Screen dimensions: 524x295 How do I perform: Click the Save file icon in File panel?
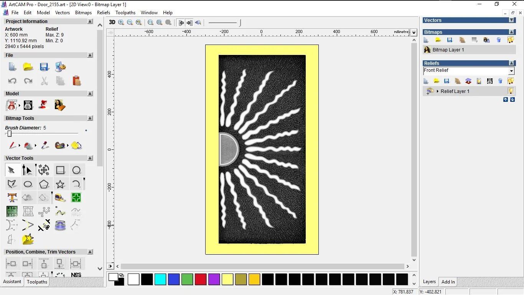(x=44, y=67)
